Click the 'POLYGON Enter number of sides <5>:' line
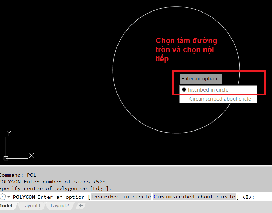The image size is (272, 213). click(52, 182)
